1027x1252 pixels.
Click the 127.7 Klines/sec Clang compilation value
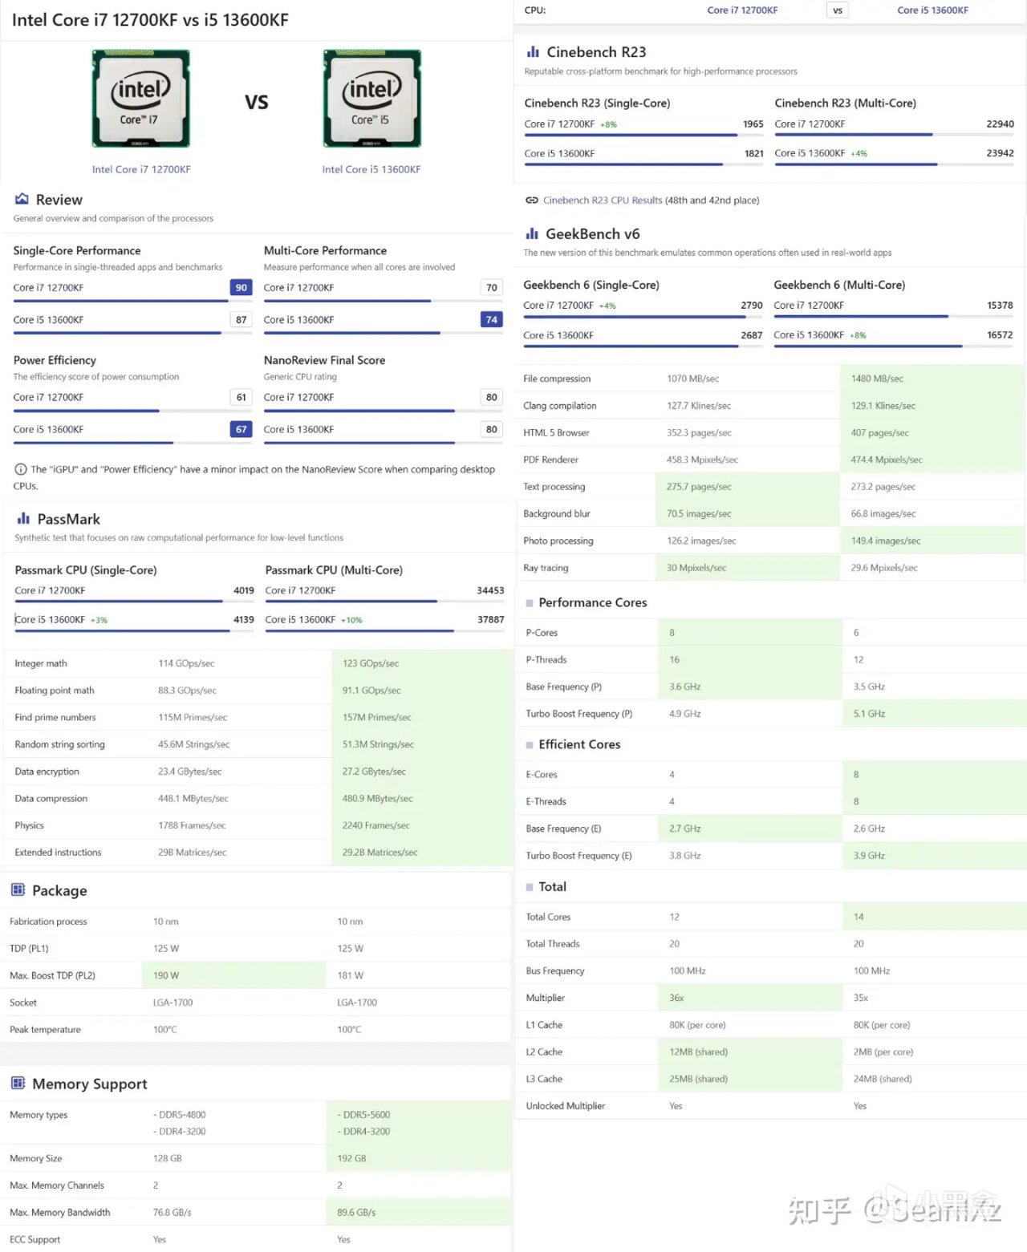tap(699, 406)
